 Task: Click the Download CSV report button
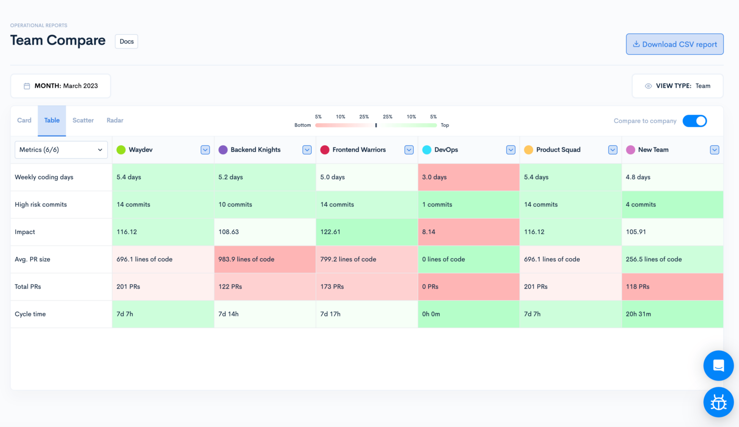coord(675,44)
